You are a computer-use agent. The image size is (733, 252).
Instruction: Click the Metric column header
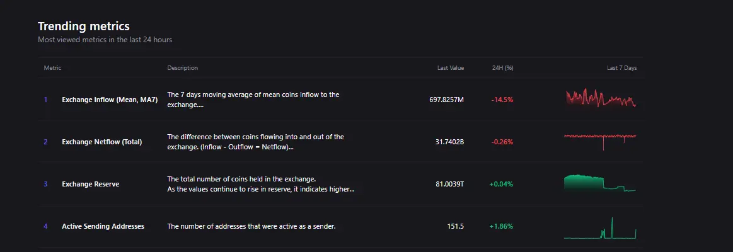point(52,68)
